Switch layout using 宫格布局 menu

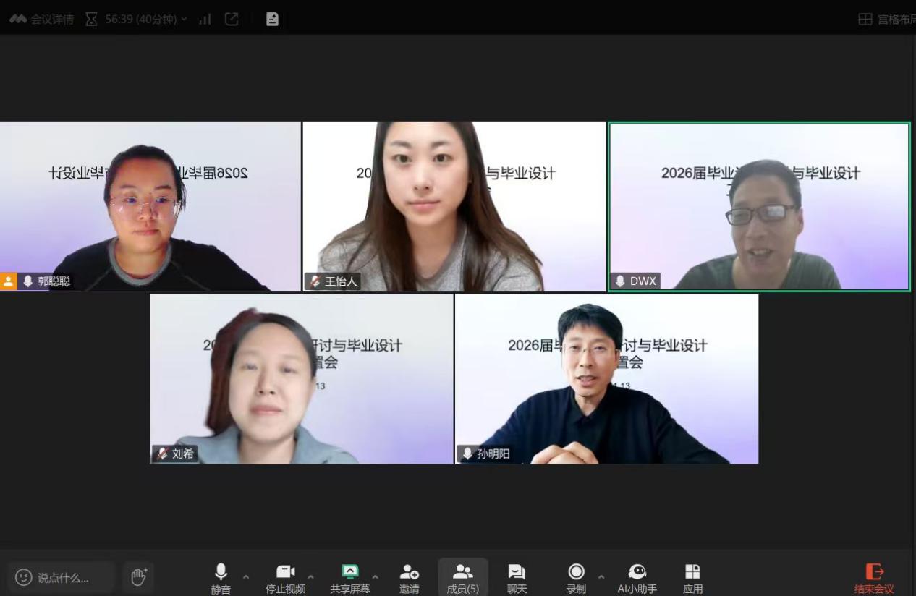point(886,20)
